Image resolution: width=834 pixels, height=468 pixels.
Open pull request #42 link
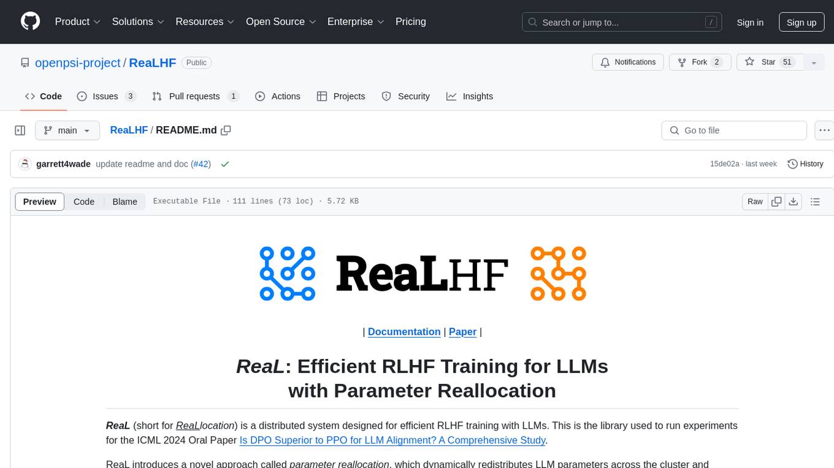(201, 164)
